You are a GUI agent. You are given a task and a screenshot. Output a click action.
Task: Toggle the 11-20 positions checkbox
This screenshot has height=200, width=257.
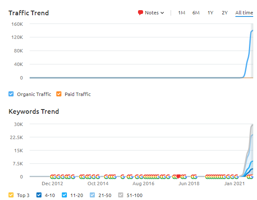(x=64, y=195)
